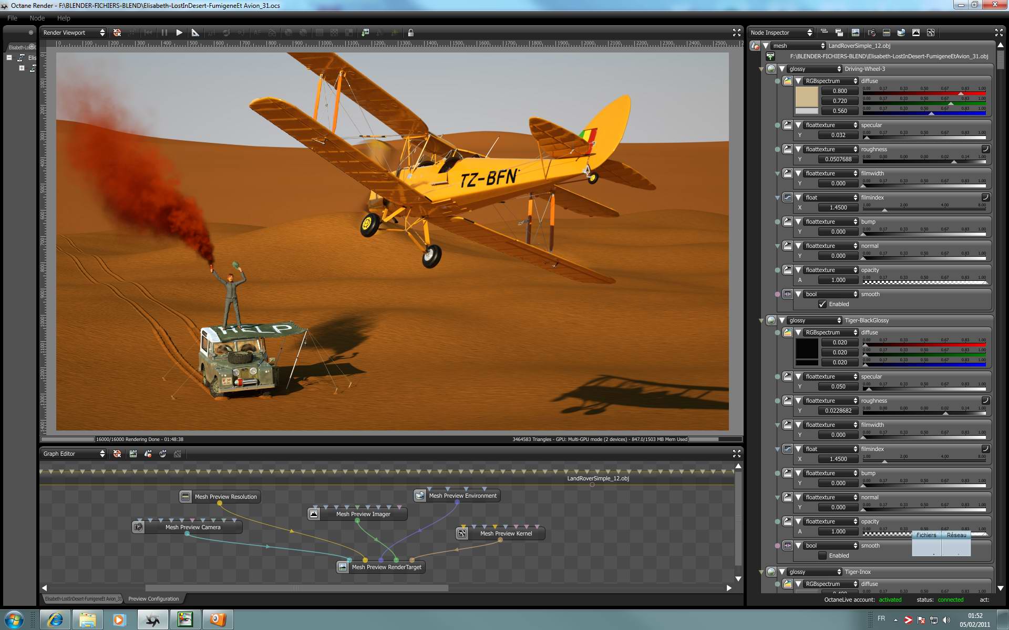
Task: Collapse the Tiger-BlackGlossy material section
Action: [782, 320]
